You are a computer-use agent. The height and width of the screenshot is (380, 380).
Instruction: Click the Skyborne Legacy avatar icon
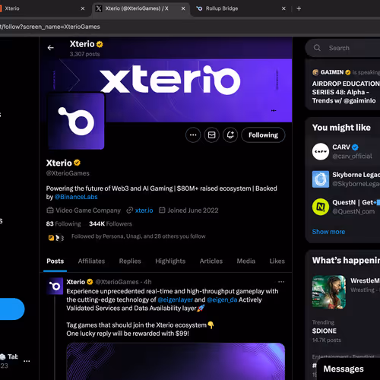pos(321,179)
